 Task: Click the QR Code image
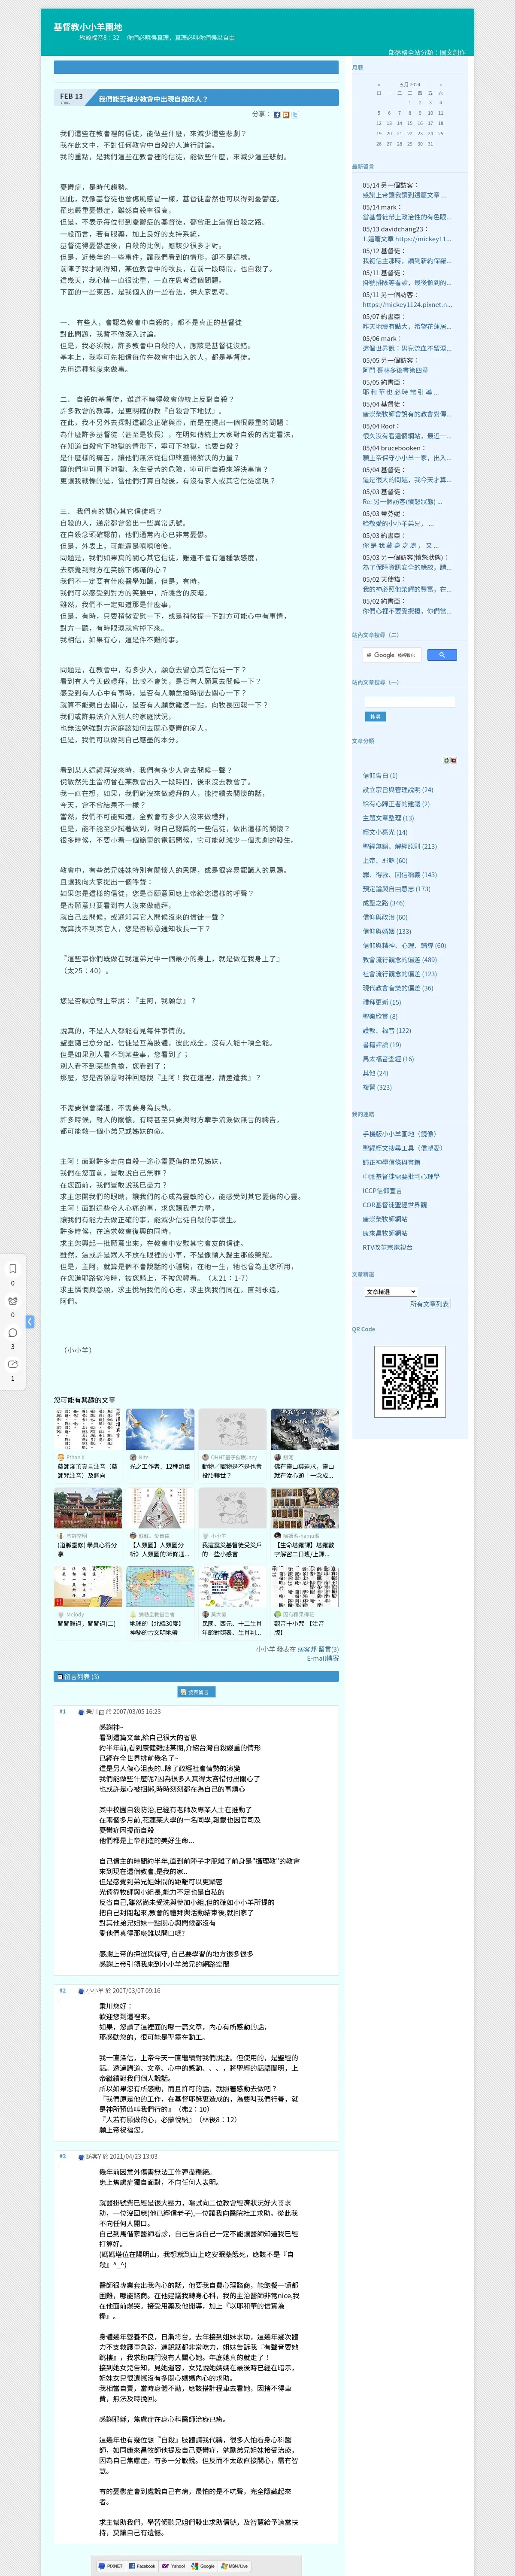click(x=410, y=1382)
